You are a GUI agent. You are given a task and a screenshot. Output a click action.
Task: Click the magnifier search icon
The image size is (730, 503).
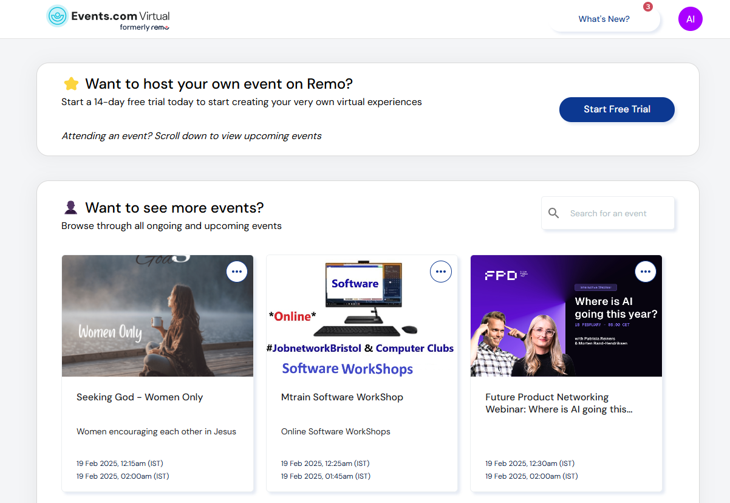pos(553,213)
